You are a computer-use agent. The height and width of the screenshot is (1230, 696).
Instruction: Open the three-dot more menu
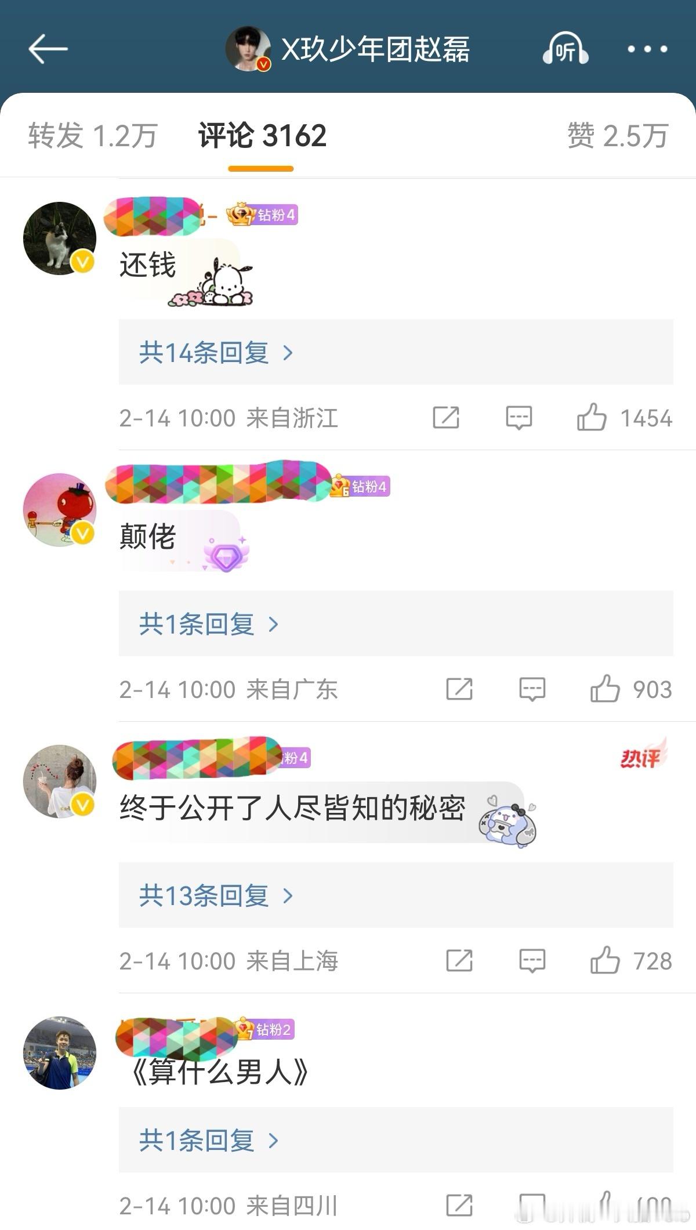[647, 49]
